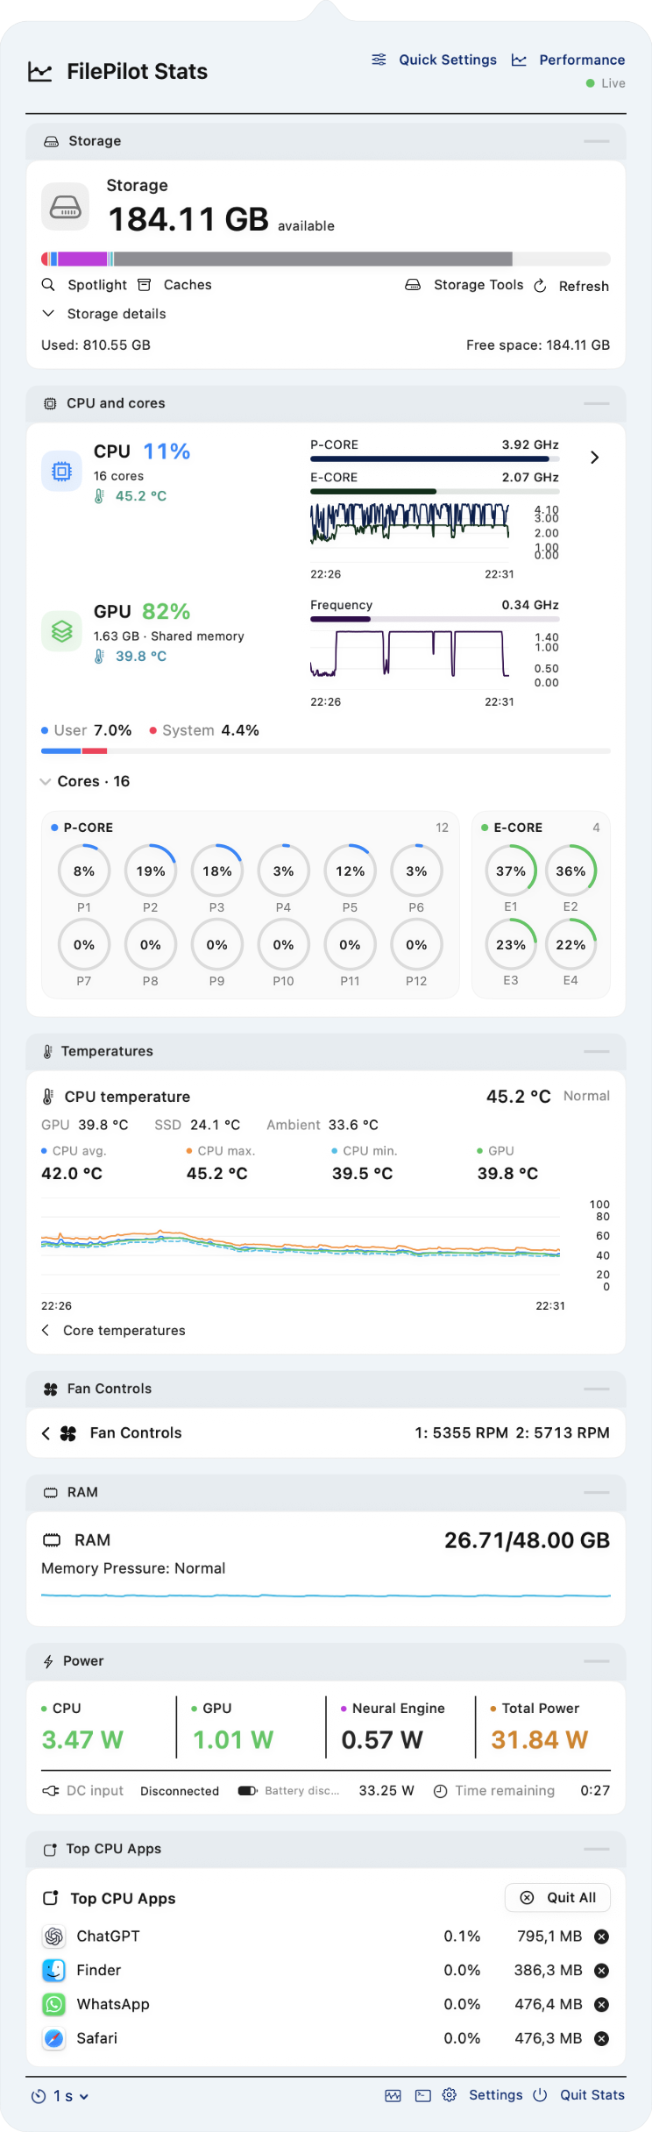Viewport: 652px width, 2132px height.
Task: Select the P1 core gauge
Action: click(x=84, y=871)
